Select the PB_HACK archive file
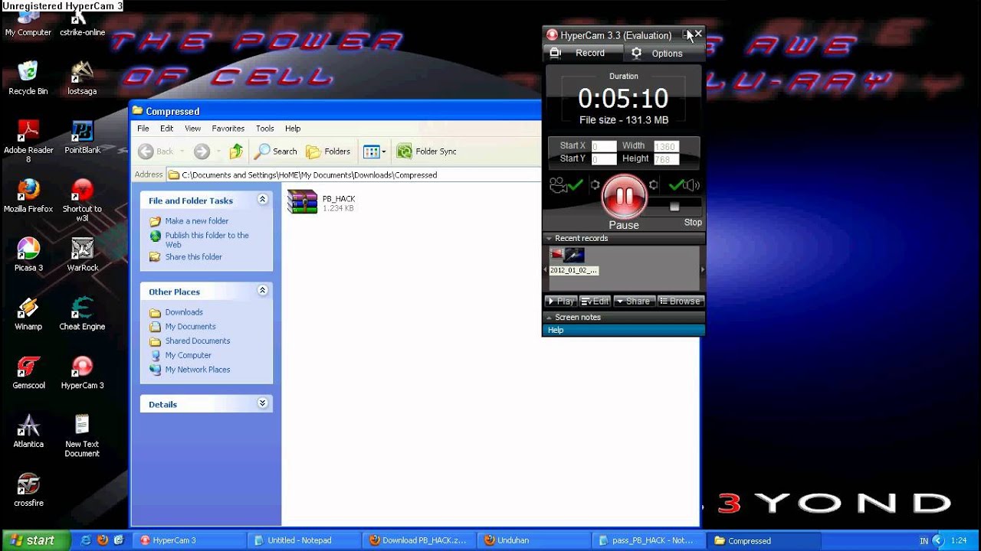The image size is (981, 551). point(321,202)
